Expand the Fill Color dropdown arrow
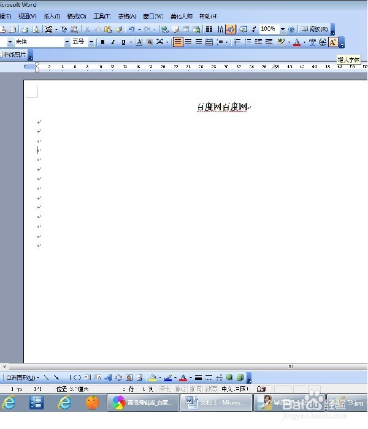The height and width of the screenshot is (429, 368). (160, 378)
